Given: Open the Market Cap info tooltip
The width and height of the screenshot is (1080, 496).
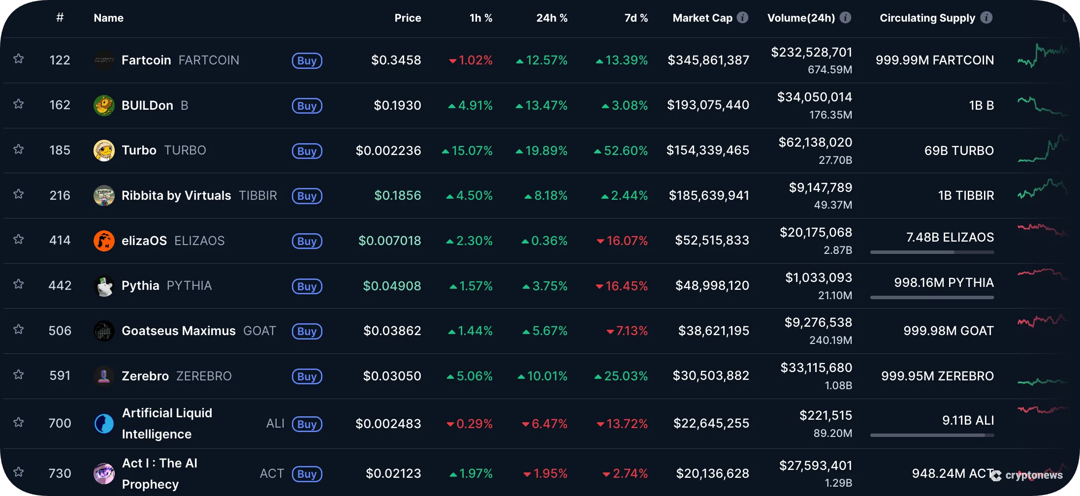Looking at the screenshot, I should 742,17.
